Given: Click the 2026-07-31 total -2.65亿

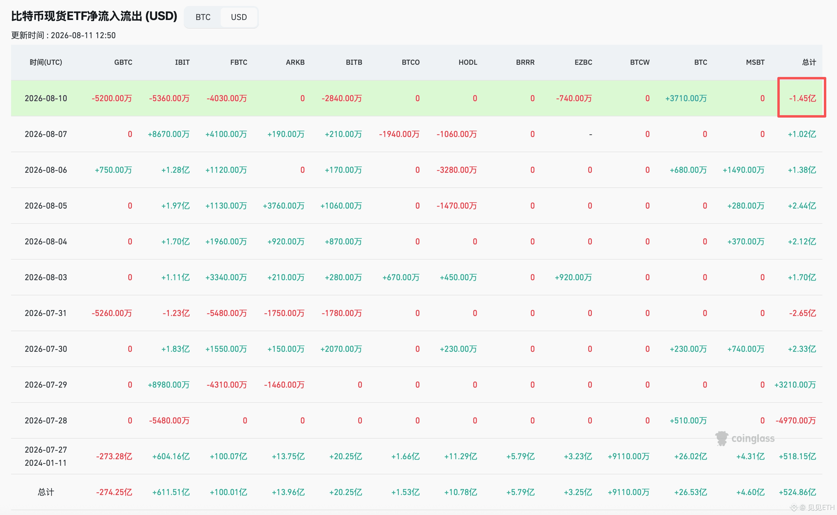Looking at the screenshot, I should [802, 313].
